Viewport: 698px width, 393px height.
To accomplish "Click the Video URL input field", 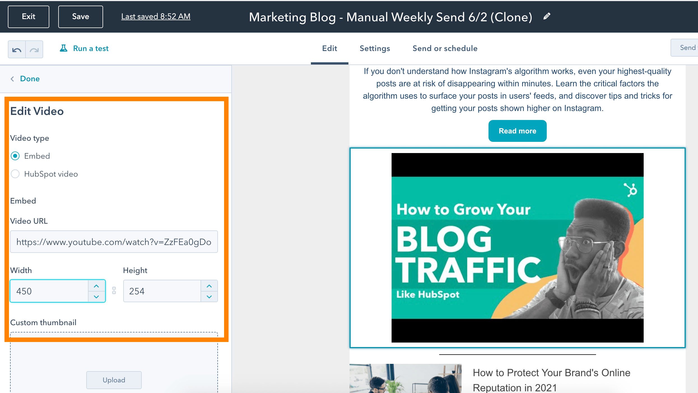I will (114, 242).
